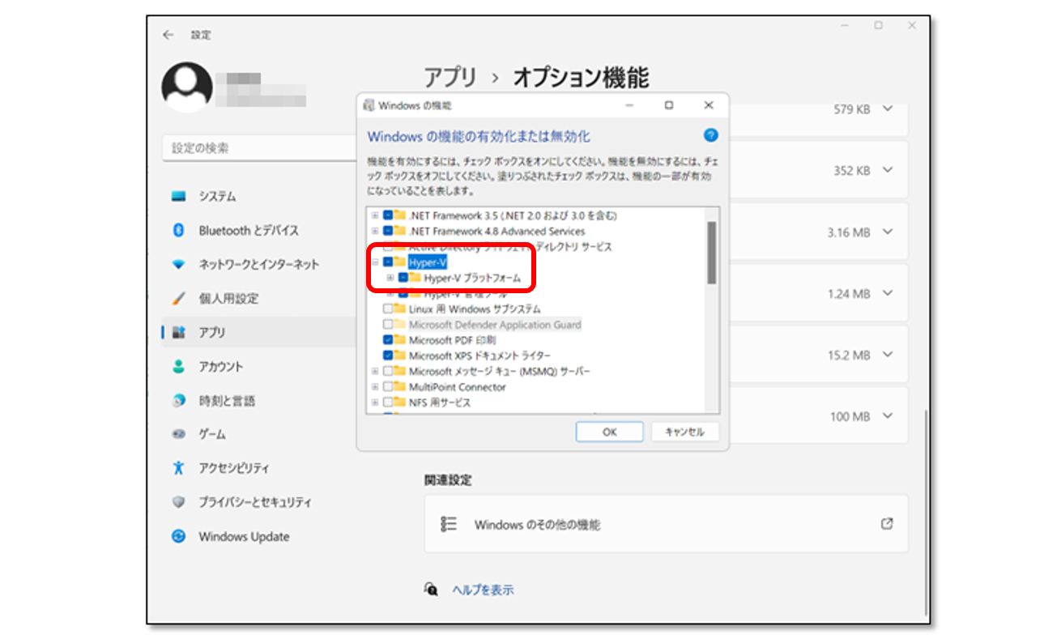The width and height of the screenshot is (1061, 639).
Task: Expand the NFS 用サービス node
Action: (375, 402)
